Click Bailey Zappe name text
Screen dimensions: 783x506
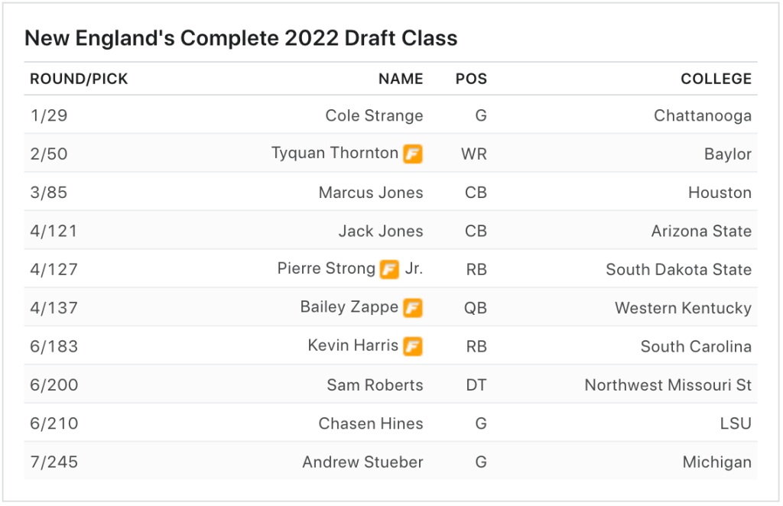click(349, 307)
